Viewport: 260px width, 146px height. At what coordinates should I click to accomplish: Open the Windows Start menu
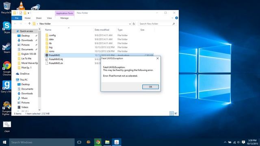(4, 142)
